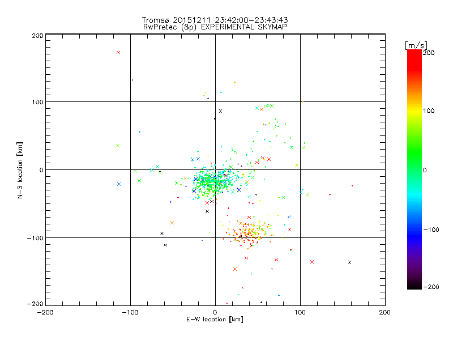Screen dimensions: 453x340
Task: Click N-S axis tick label '-200'
Action: (x=35, y=304)
